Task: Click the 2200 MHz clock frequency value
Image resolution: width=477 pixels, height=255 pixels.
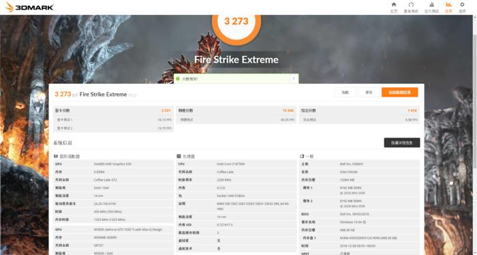Action: (x=224, y=180)
